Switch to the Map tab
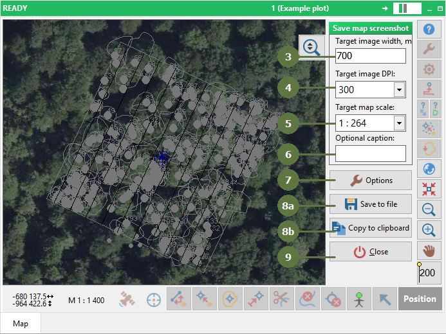 point(21,324)
